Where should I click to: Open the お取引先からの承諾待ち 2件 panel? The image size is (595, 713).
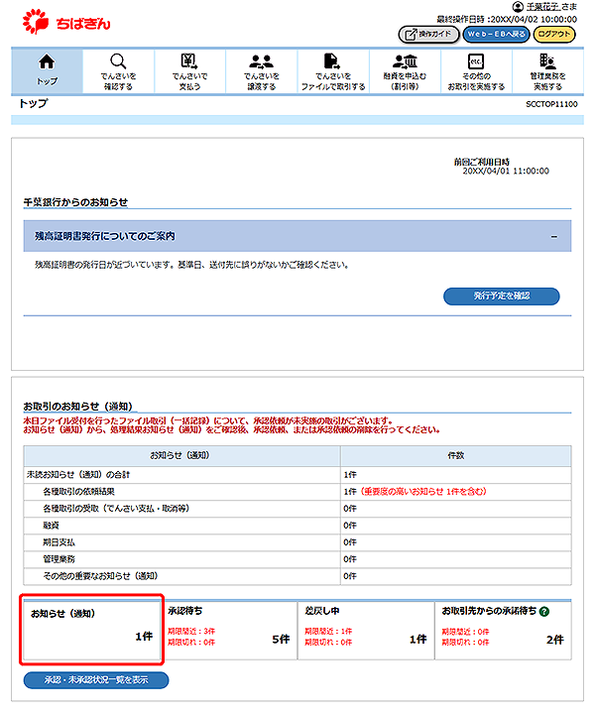(502, 631)
